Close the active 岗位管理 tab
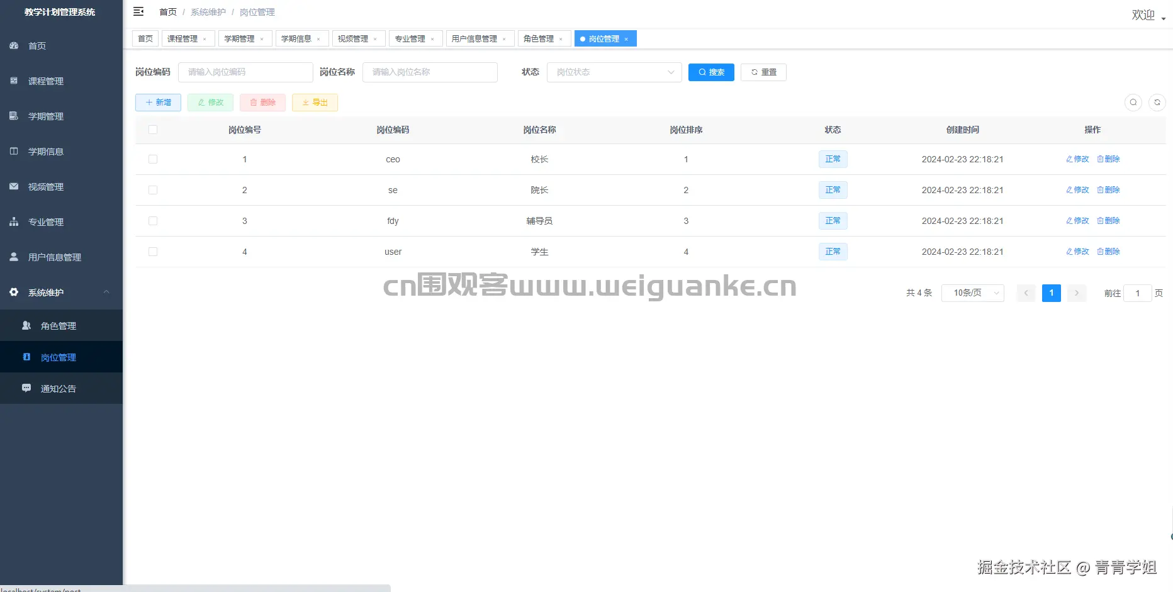 [x=626, y=39]
